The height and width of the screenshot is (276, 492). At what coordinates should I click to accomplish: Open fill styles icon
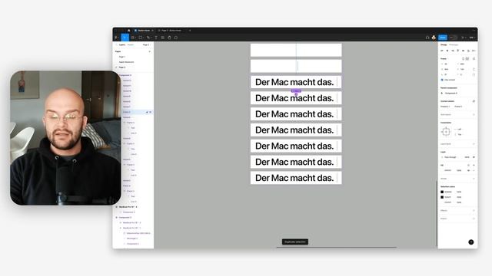[468, 165]
